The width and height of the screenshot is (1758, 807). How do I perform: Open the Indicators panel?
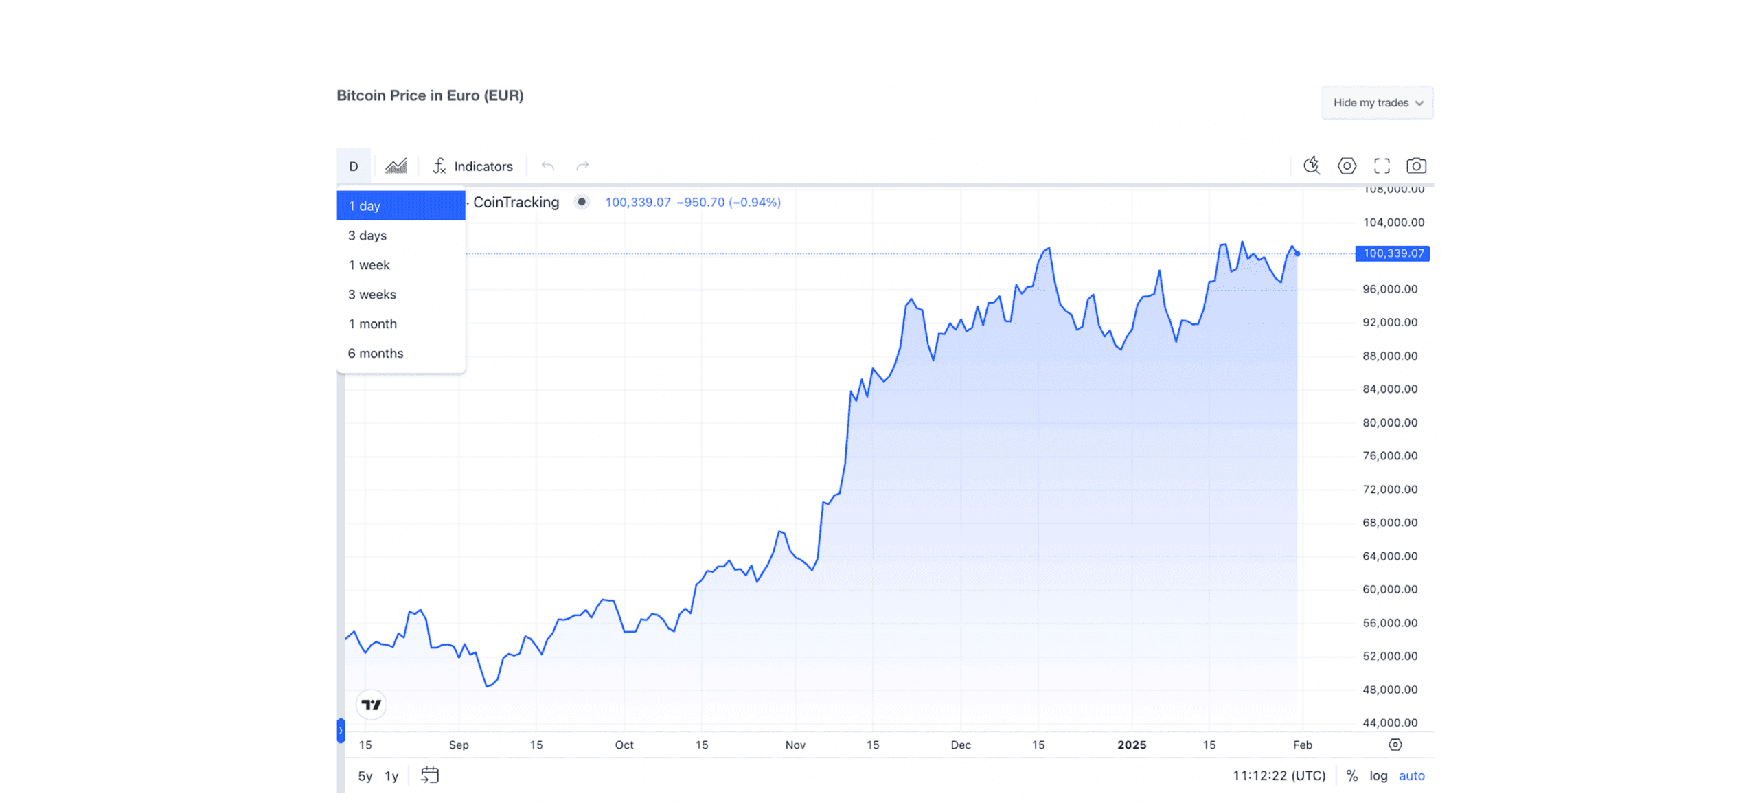click(472, 166)
